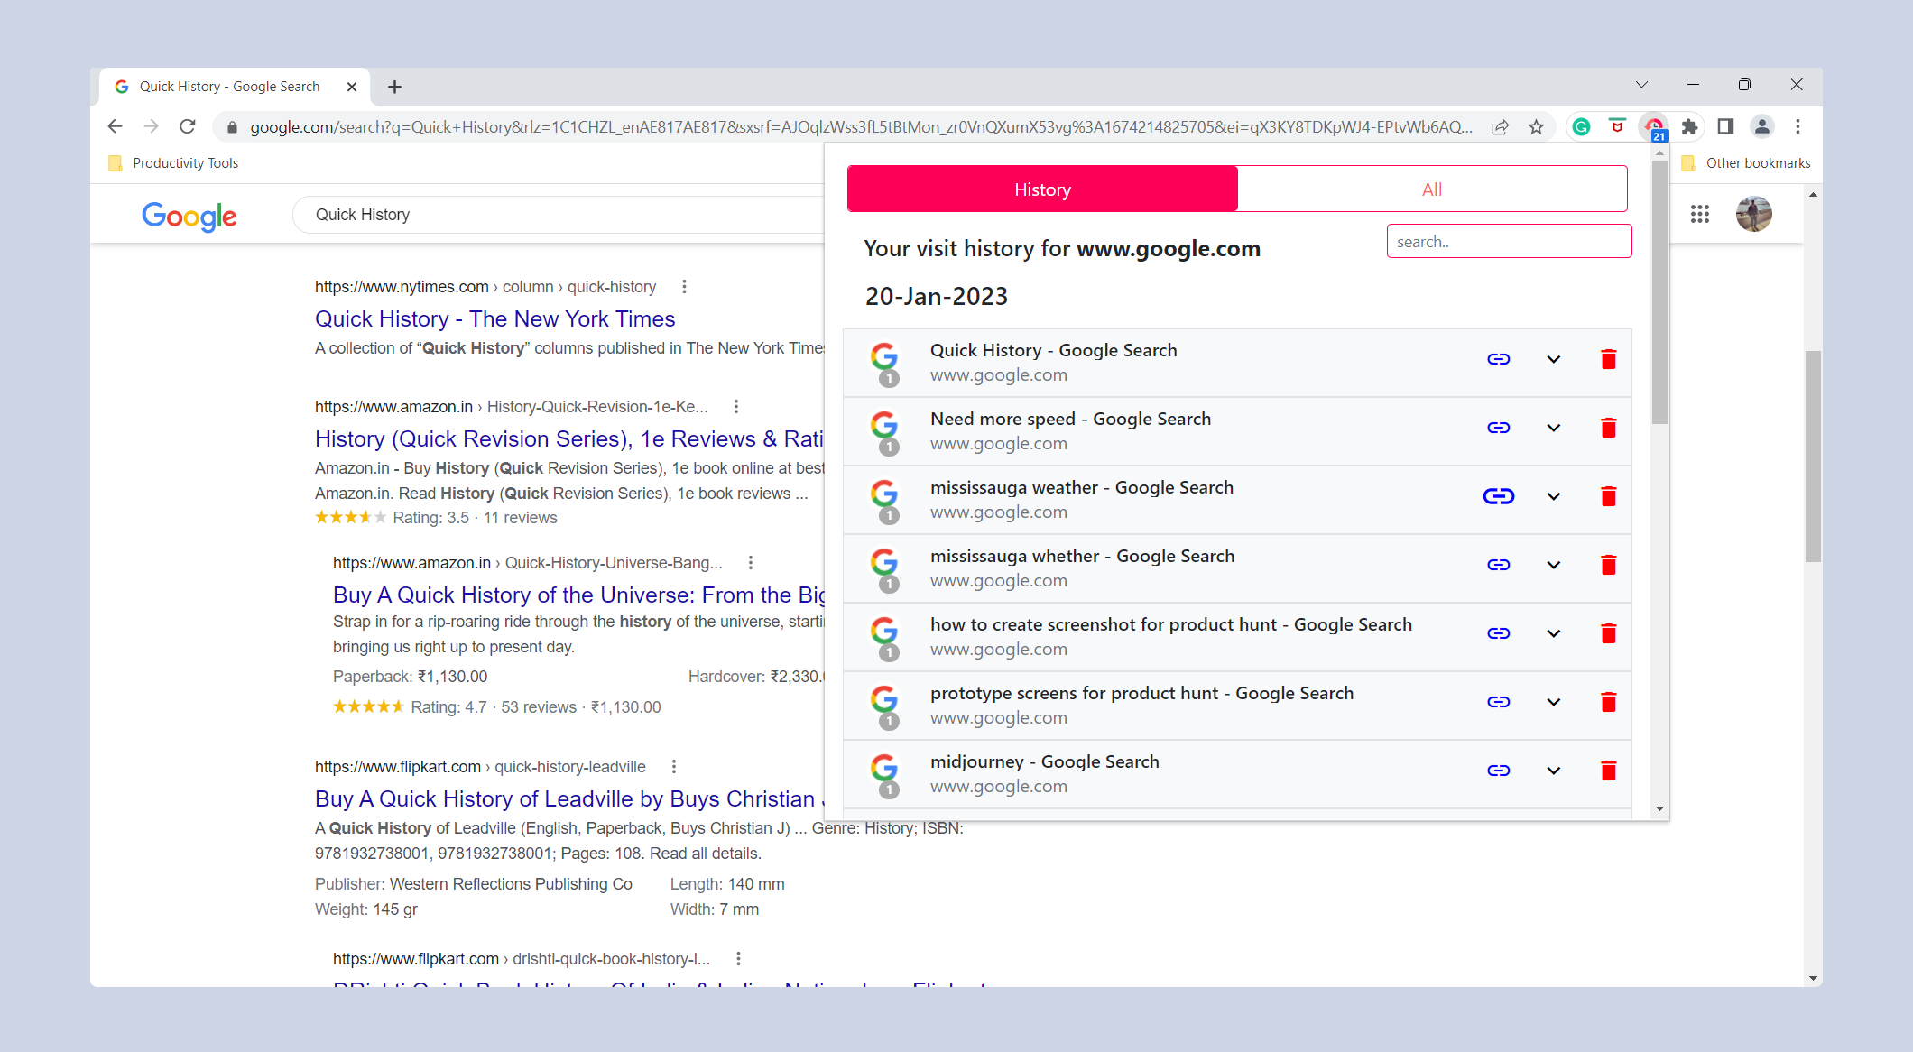
Task: Go back to previous page
Action: pos(115,126)
